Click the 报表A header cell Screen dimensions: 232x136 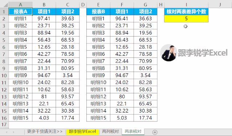pyautogui.click(x=20, y=12)
